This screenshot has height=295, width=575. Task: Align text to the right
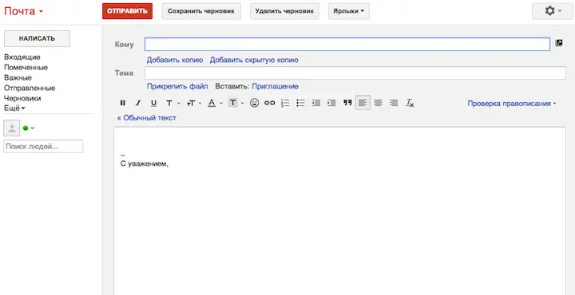(x=394, y=103)
